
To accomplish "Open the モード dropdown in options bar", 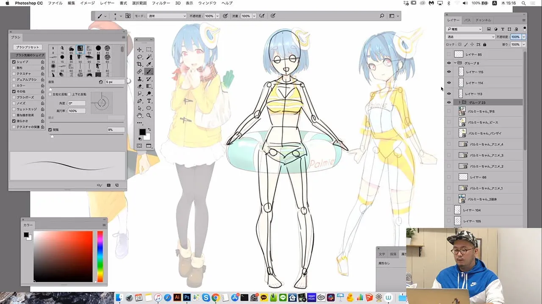I will click(x=166, y=16).
